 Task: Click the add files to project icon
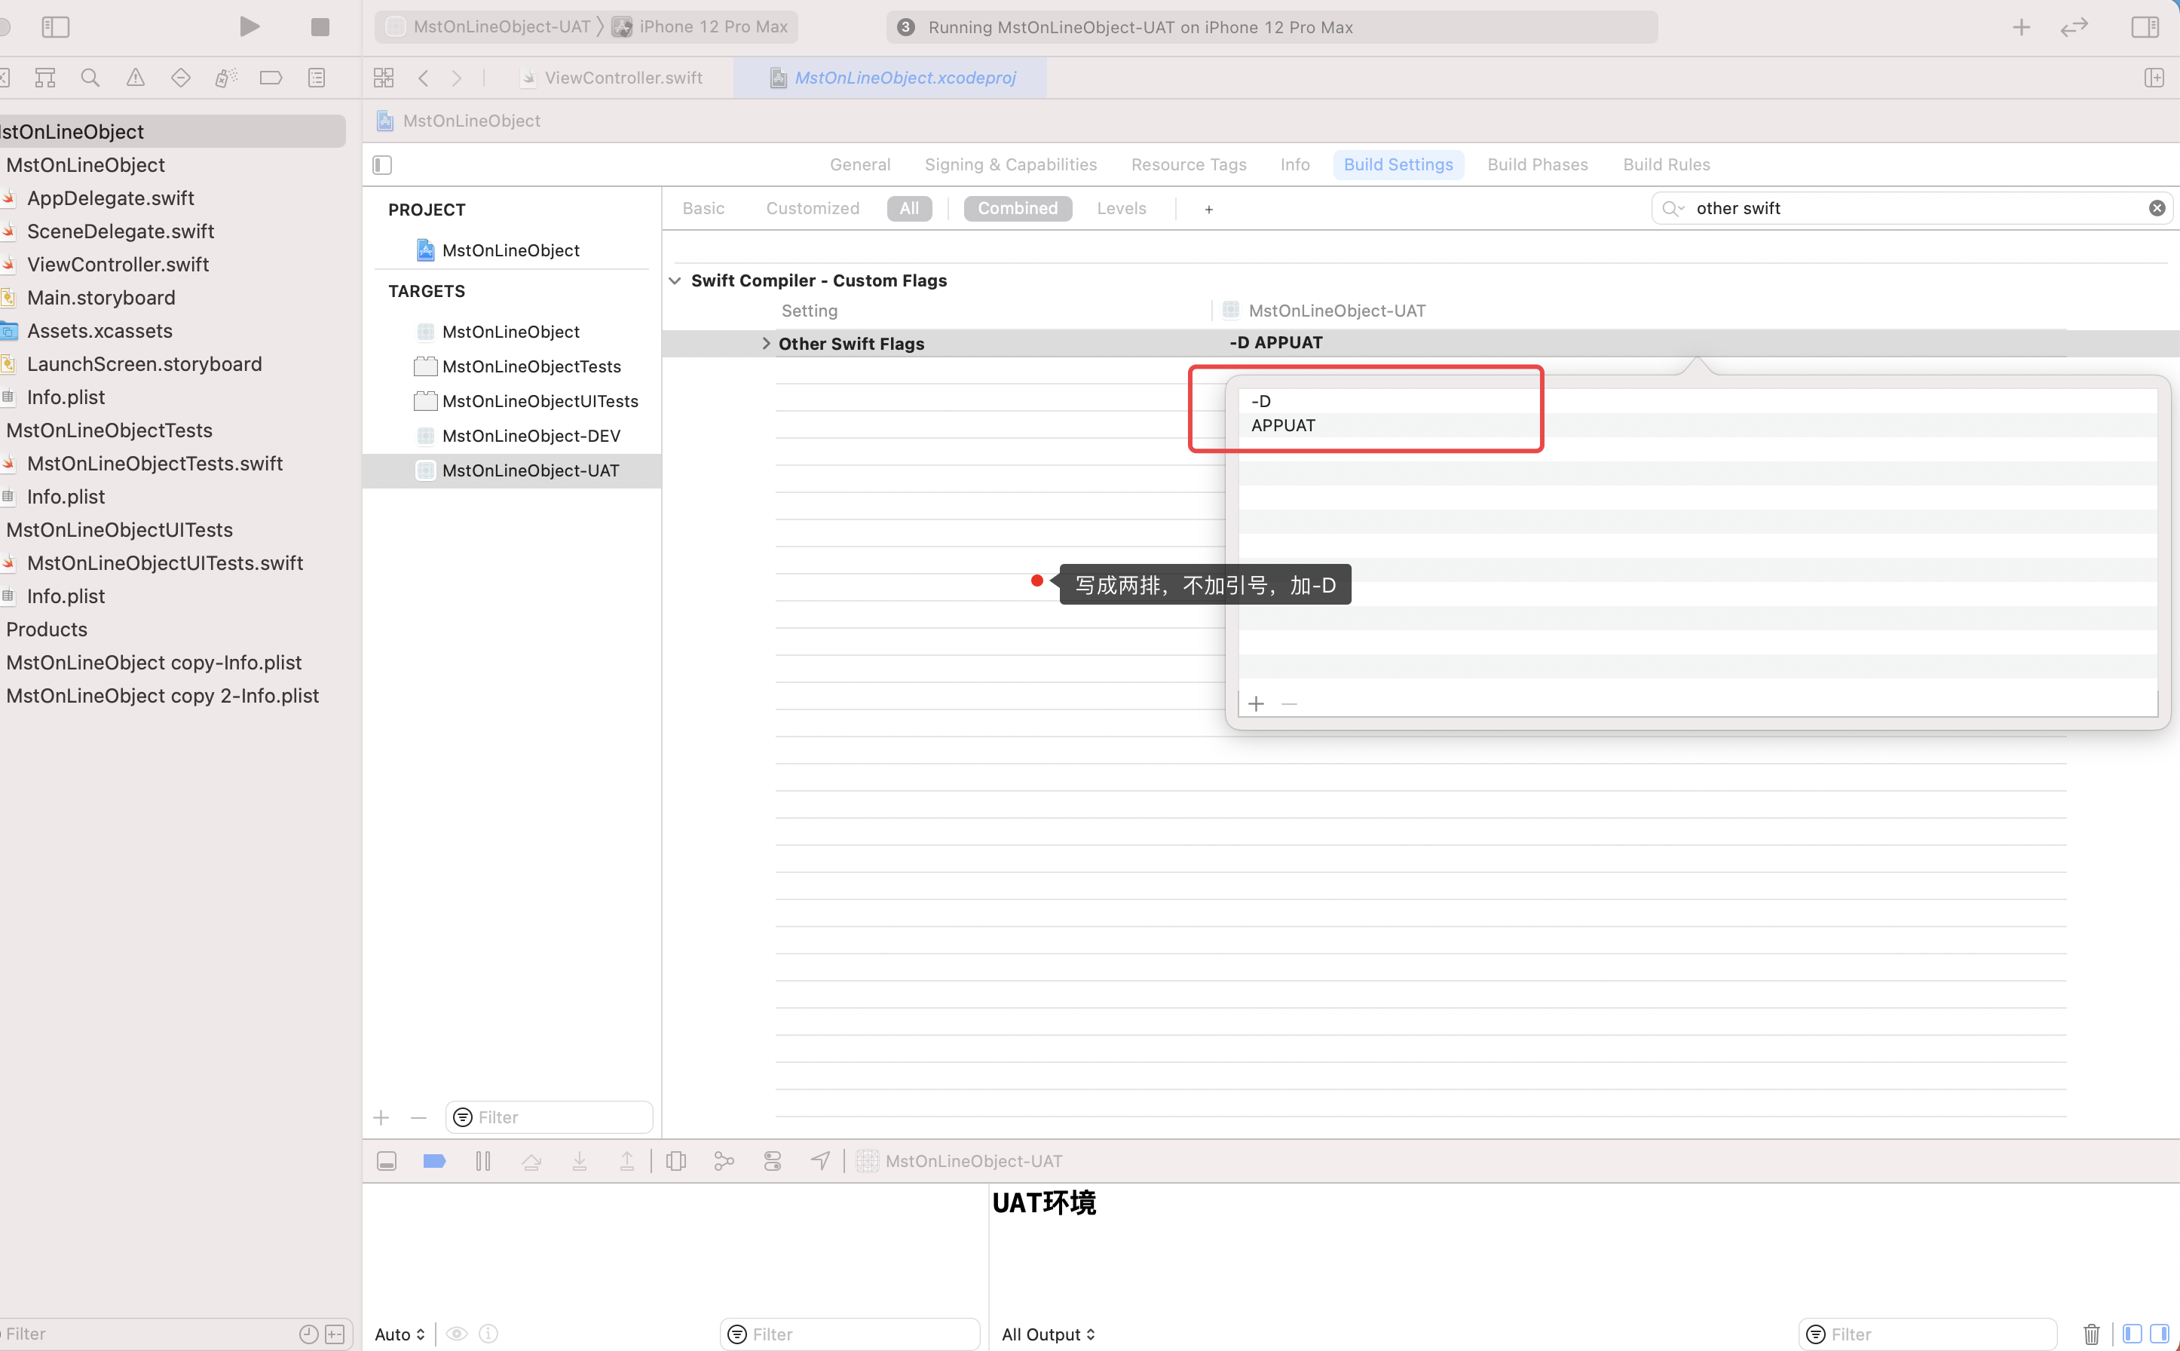380,1116
